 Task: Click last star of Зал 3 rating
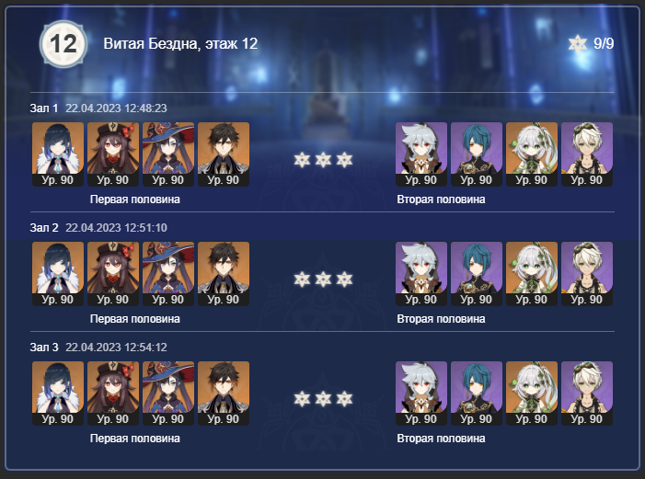(345, 399)
